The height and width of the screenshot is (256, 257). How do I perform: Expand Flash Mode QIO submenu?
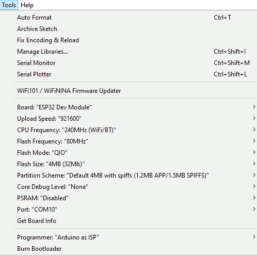pyautogui.click(x=136, y=153)
